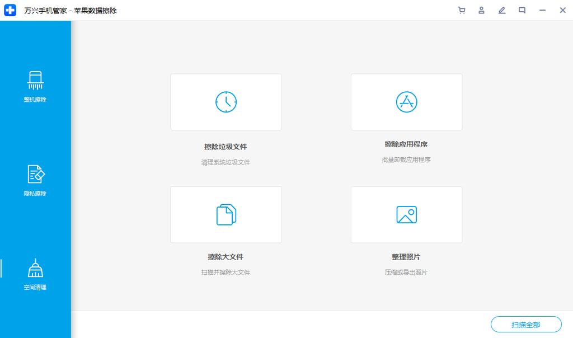The height and width of the screenshot is (338, 573).
Task: Select the 空间清理 broom icon in sidebar
Action: 35,267
